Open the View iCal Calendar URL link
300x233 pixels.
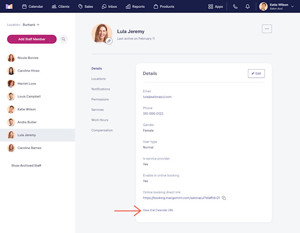(x=158, y=210)
